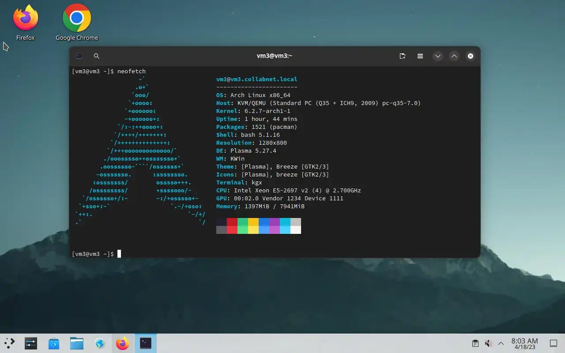The height and width of the screenshot is (353, 565).
Task: Click the Host: KVM/QEMU line
Action: coord(319,103)
